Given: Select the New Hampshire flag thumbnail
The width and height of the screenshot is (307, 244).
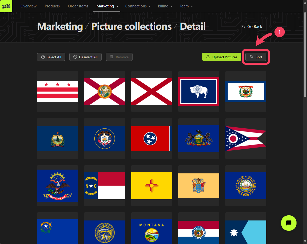Looking at the screenshot, I should pyautogui.click(x=246, y=186).
